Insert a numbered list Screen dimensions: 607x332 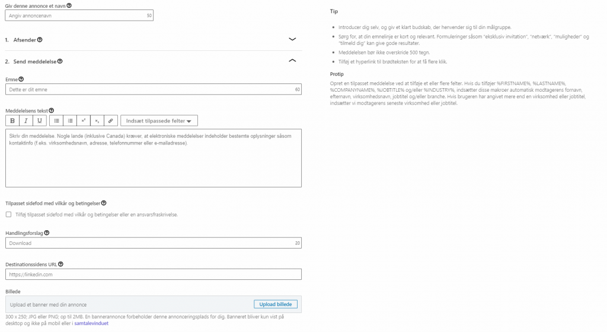[x=70, y=121]
